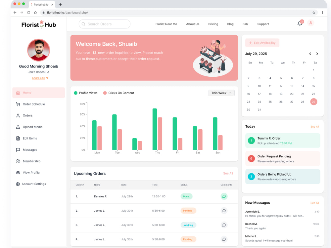Click the Membership people icon
This screenshot has width=331, height=248.
coord(18,161)
